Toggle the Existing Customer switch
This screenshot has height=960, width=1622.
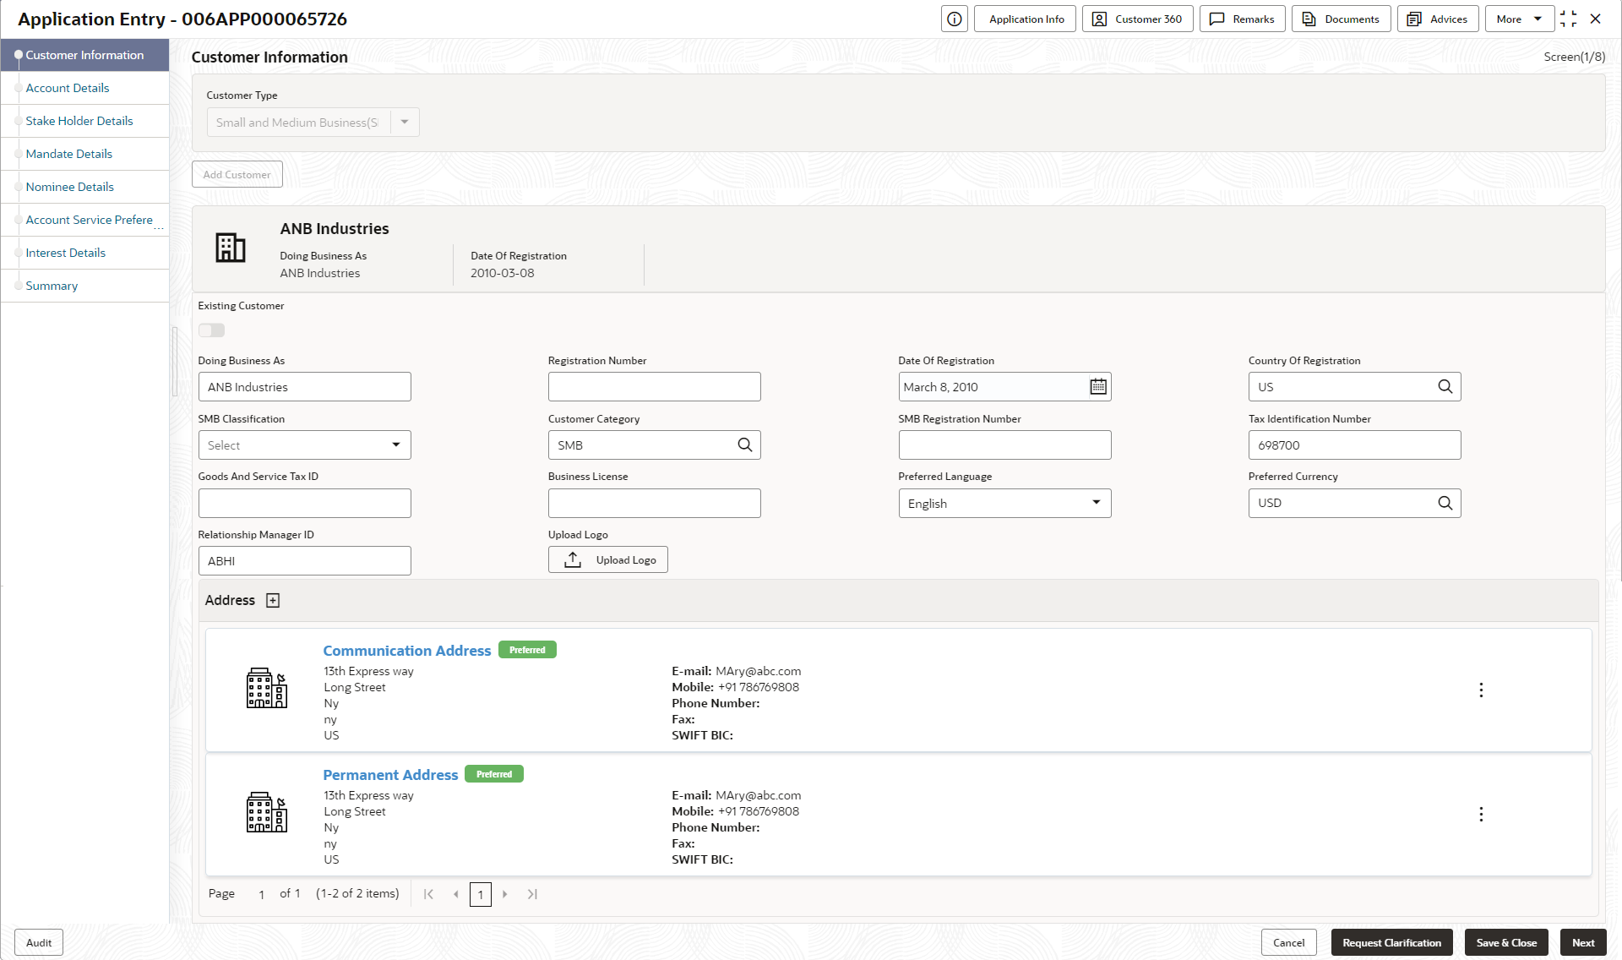tap(212, 330)
